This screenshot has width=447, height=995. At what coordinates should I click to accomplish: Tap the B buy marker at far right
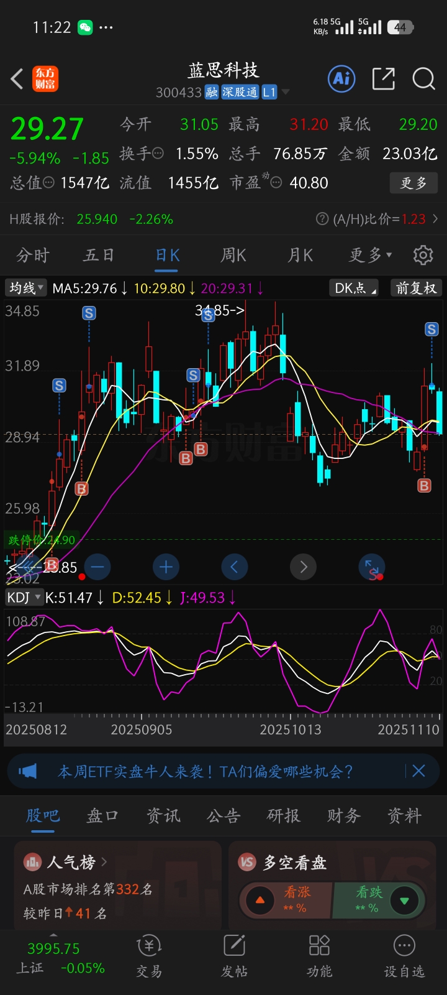click(425, 486)
